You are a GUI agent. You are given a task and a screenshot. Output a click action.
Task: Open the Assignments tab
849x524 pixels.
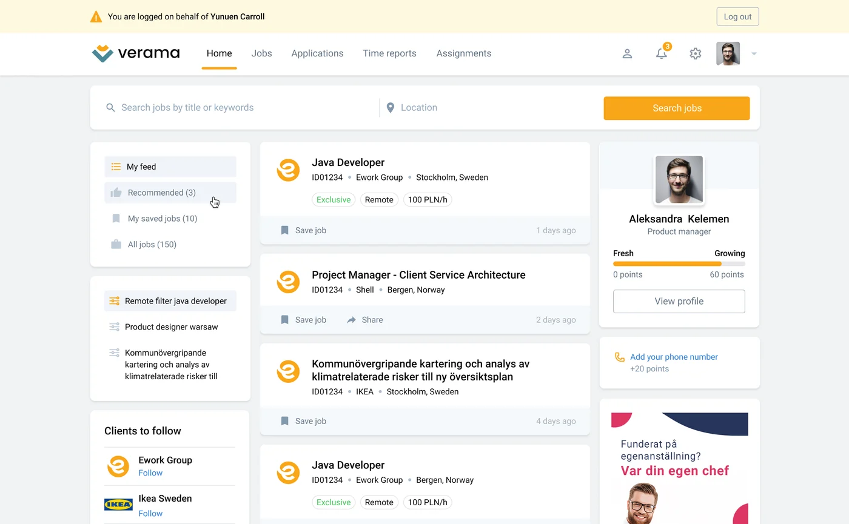(464, 53)
